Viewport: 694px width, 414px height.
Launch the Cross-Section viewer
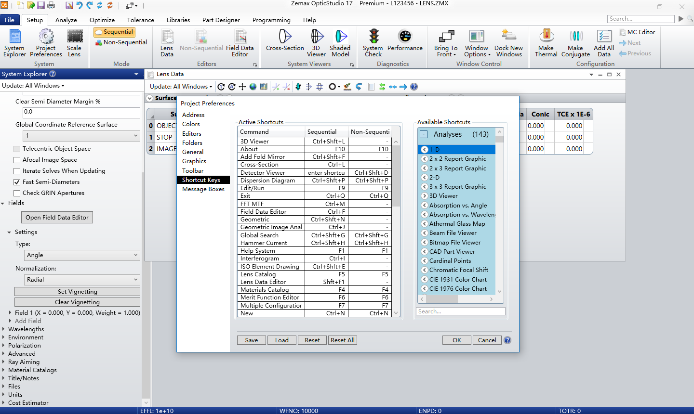coord(285,40)
